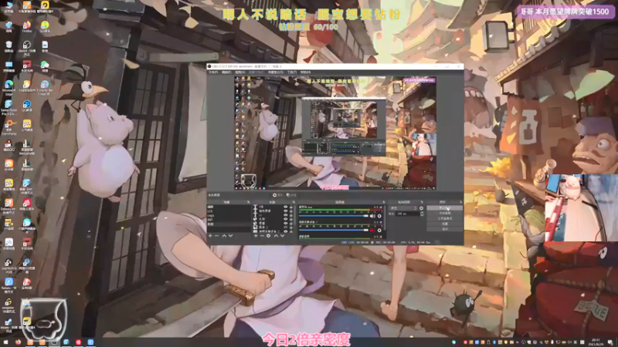This screenshot has width=618, height=347.
Task: Float the Scenes dock with its header icon
Action: click(248, 202)
